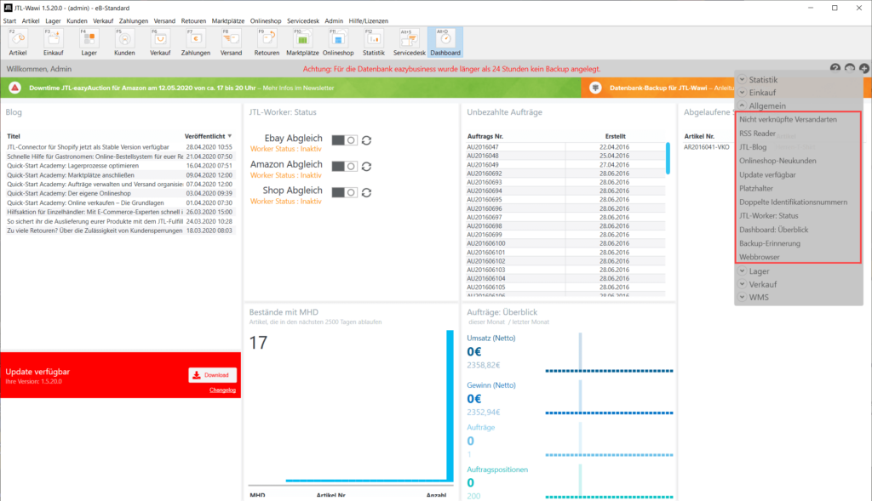Click the Lager toolbar icon

[x=89, y=41]
